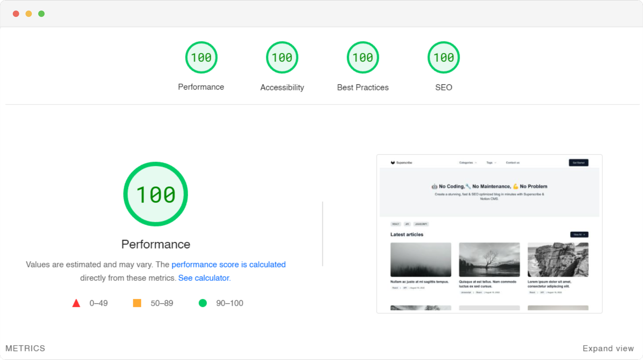Click the green circle 90–100 legend icon
This screenshot has width=643, height=360.
pyautogui.click(x=203, y=303)
